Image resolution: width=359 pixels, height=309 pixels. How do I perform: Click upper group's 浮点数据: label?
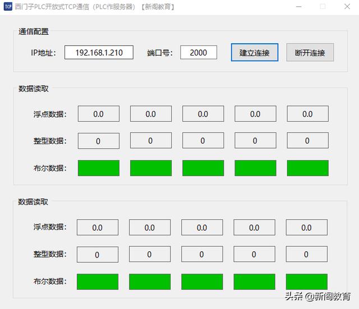tap(50, 114)
